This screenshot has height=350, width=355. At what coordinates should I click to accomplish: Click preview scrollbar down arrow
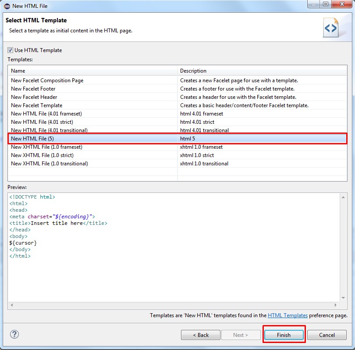[x=343, y=298]
